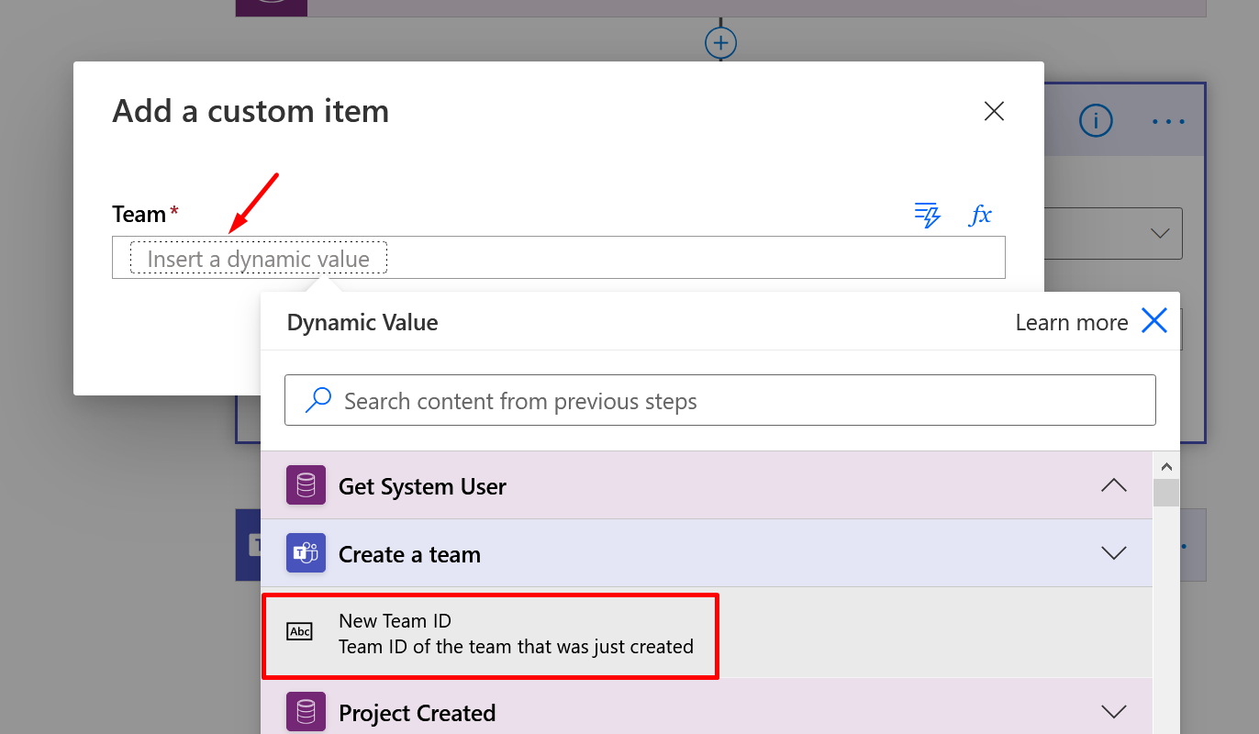Open the Learn more link
The width and height of the screenshot is (1259, 734).
point(1071,323)
